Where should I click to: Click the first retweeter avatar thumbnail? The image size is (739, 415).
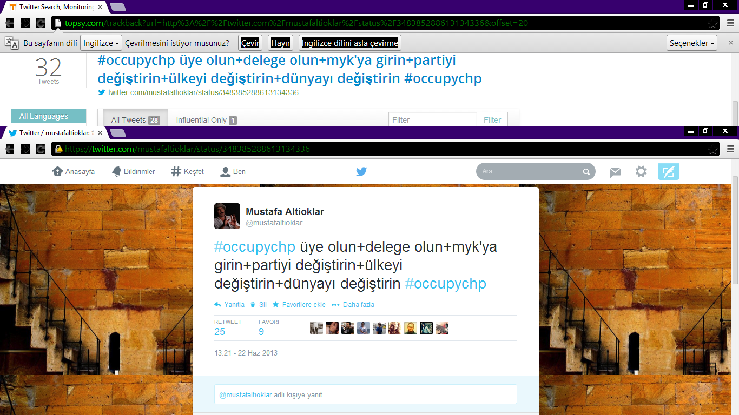click(316, 328)
